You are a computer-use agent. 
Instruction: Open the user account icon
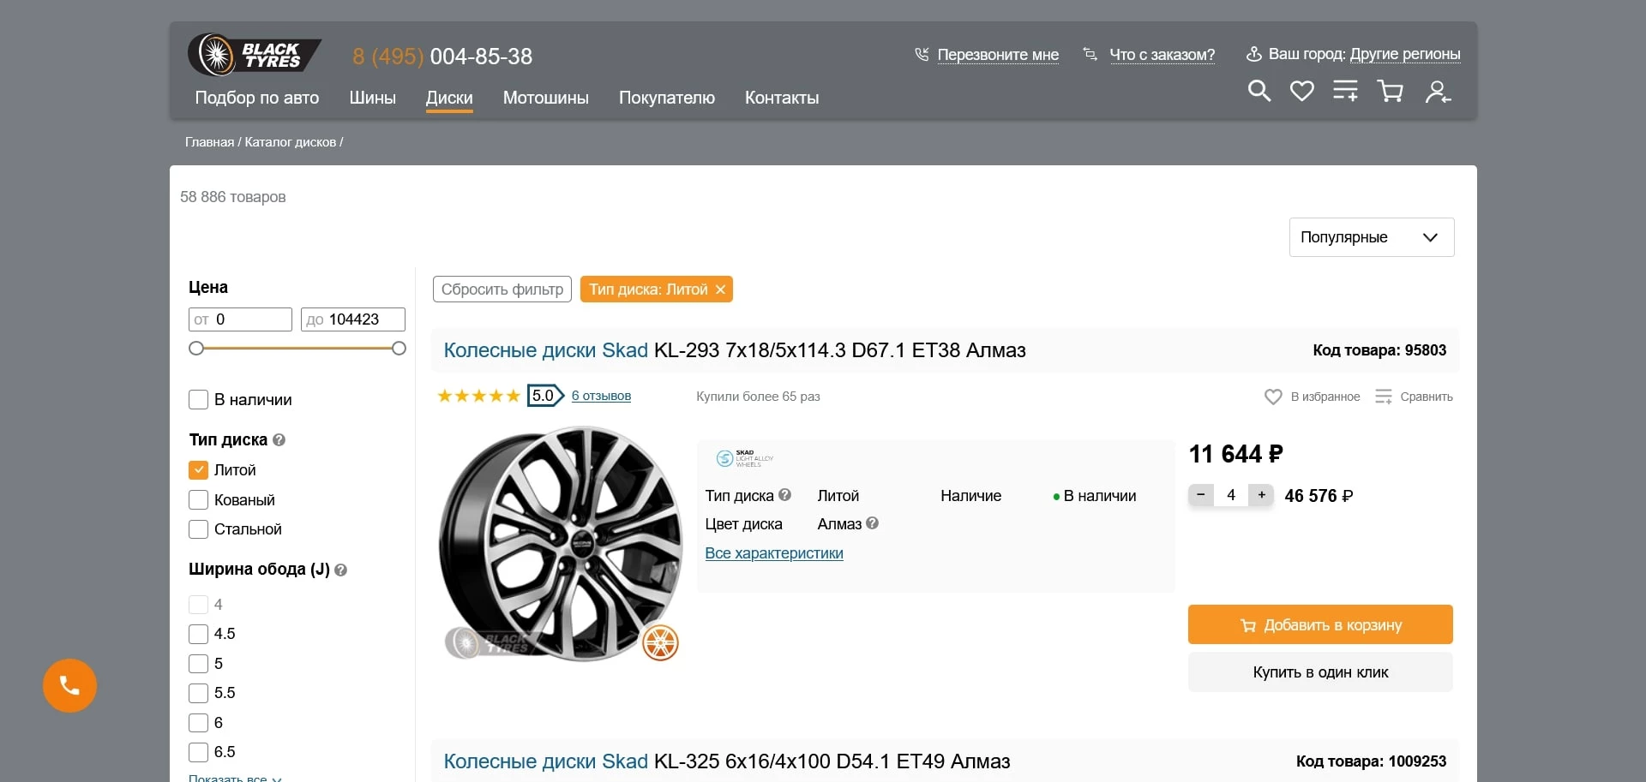pyautogui.click(x=1438, y=91)
